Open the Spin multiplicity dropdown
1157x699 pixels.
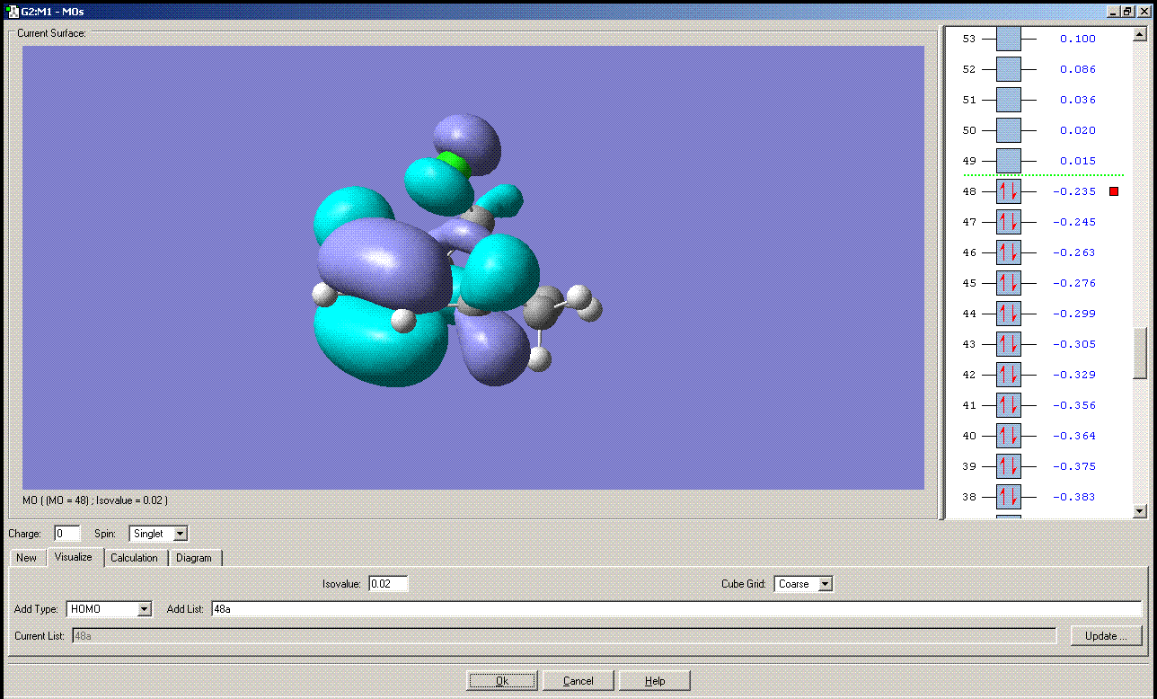point(180,534)
